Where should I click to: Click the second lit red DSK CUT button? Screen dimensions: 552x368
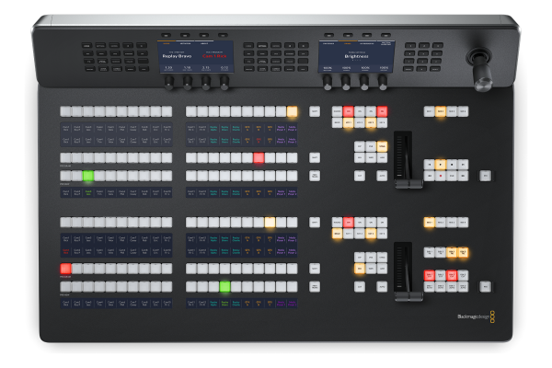[452, 275]
